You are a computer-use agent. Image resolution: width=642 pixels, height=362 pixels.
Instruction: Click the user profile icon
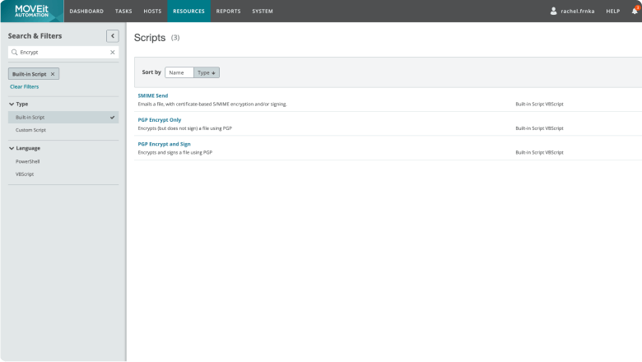coord(553,12)
